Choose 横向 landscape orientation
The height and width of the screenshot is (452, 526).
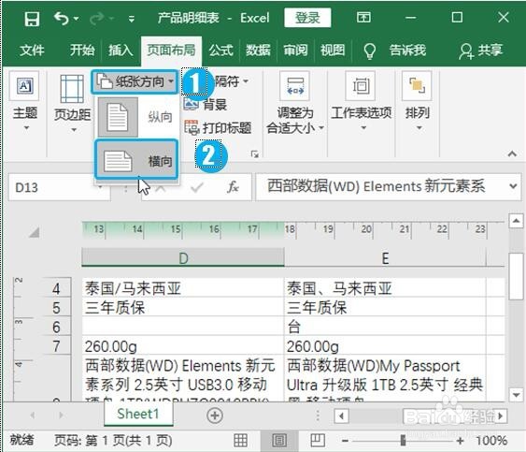coord(136,160)
